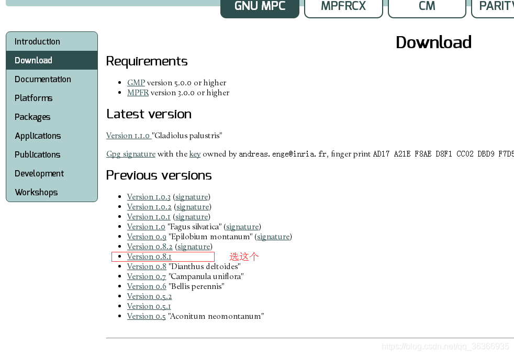Open signature for Version 1.0.2
Screen dimensions: 514x356
point(193,206)
